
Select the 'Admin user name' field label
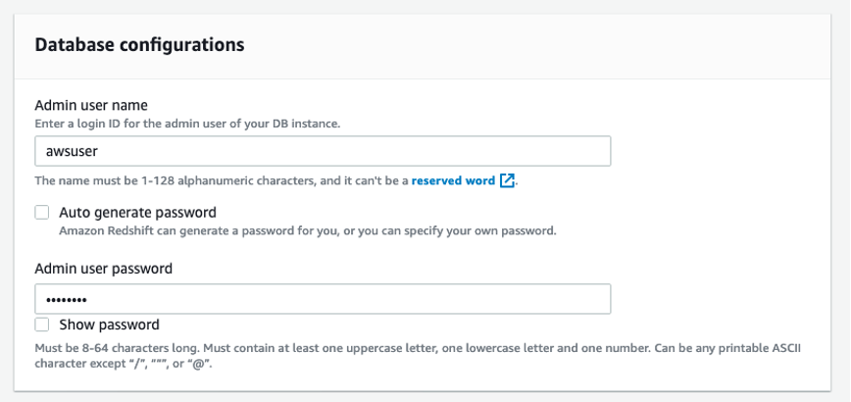coord(91,105)
